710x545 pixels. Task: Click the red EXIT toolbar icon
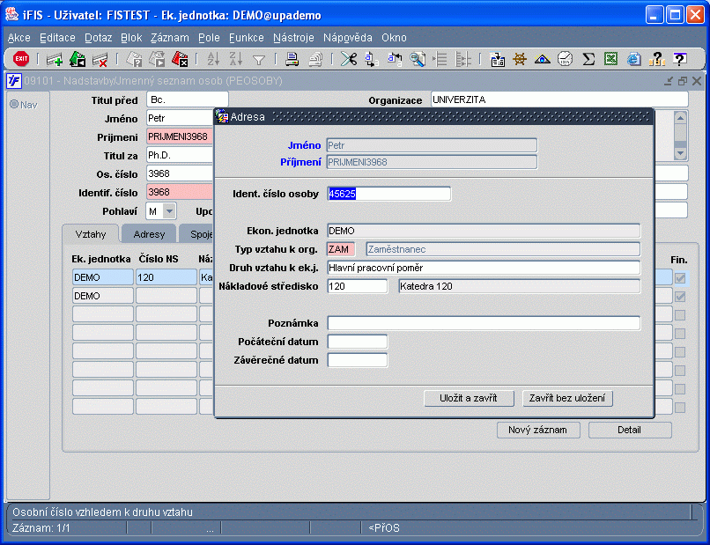tap(21, 59)
